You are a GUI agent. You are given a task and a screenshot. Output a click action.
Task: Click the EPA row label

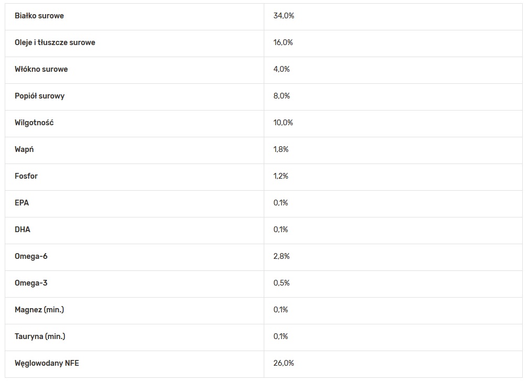pos(22,203)
